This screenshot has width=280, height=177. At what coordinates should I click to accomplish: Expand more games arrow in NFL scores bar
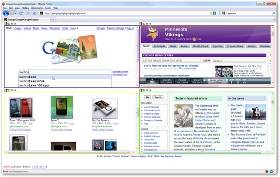pos(204,81)
